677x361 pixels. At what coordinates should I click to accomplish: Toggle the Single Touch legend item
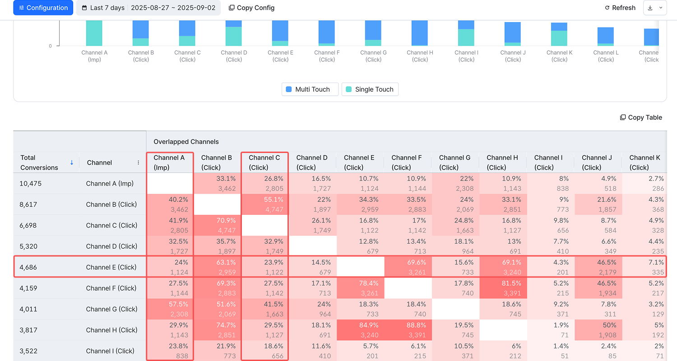click(x=370, y=89)
